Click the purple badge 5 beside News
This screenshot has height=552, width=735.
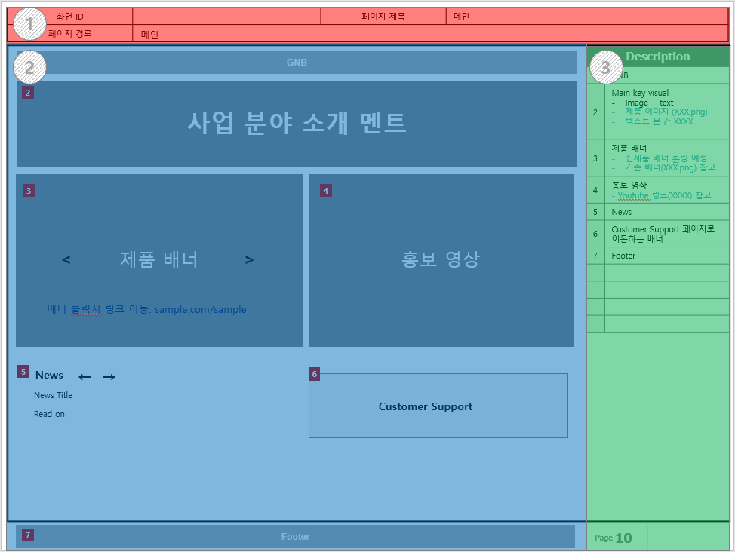point(23,372)
